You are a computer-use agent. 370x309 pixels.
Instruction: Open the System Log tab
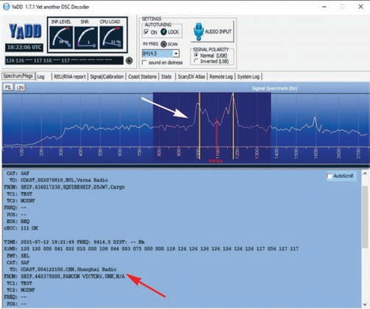click(x=248, y=77)
